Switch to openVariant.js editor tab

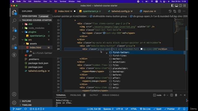click(x=90, y=11)
